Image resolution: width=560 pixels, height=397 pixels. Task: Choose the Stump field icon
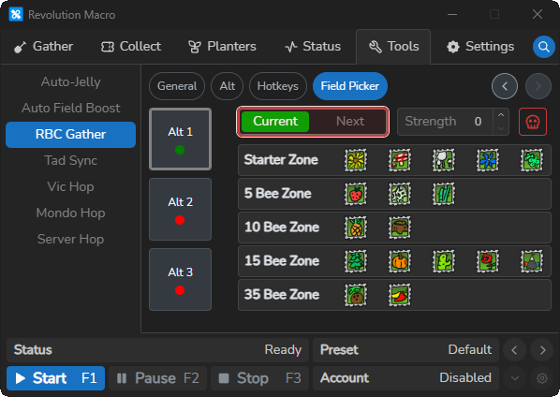coord(400,228)
